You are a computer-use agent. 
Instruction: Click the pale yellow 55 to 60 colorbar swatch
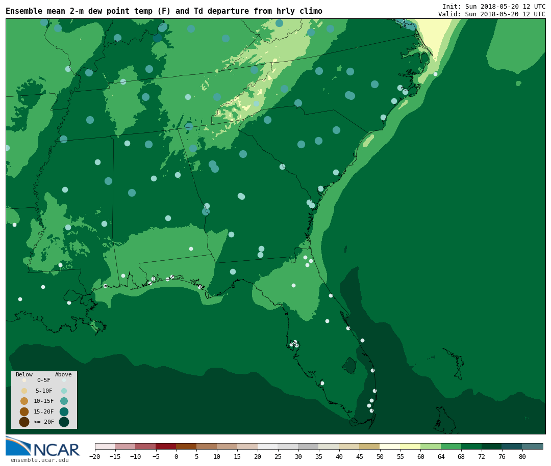(x=410, y=446)
